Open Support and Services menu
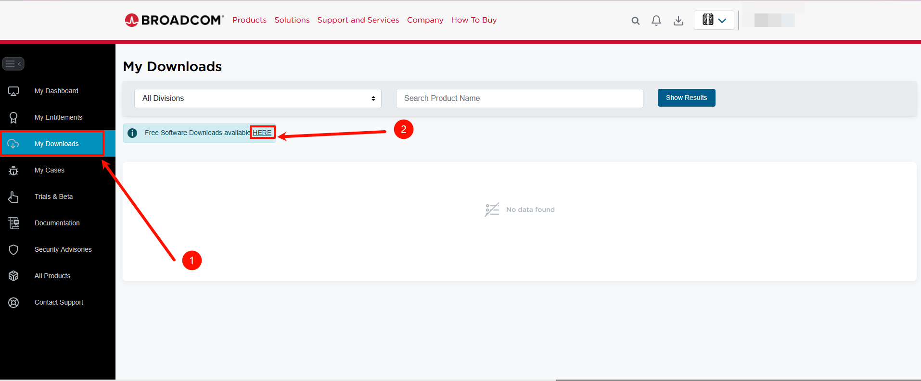The height and width of the screenshot is (381, 921). (358, 20)
